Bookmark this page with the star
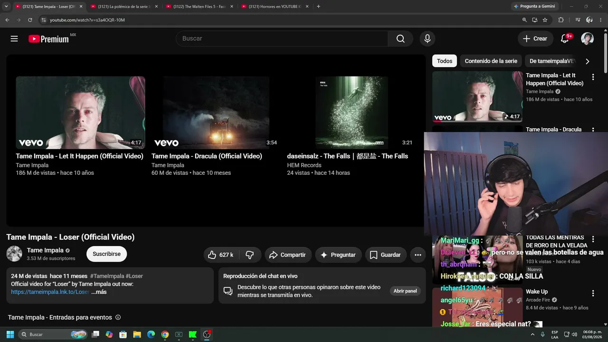 click(545, 20)
